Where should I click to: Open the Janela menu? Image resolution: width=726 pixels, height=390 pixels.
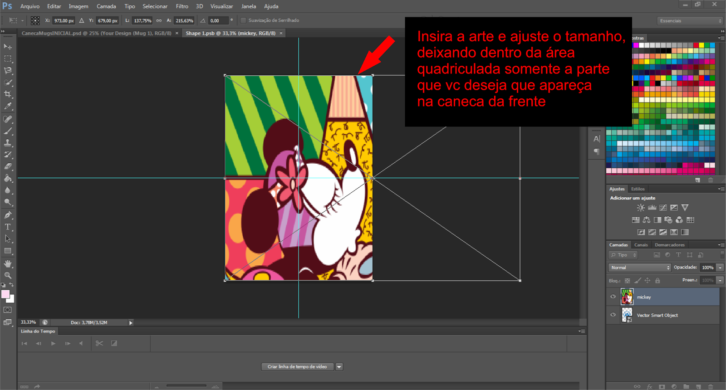pyautogui.click(x=249, y=6)
